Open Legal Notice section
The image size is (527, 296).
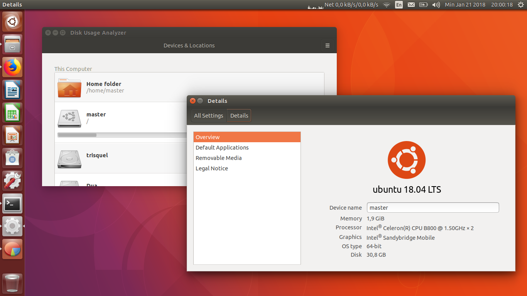click(247, 168)
